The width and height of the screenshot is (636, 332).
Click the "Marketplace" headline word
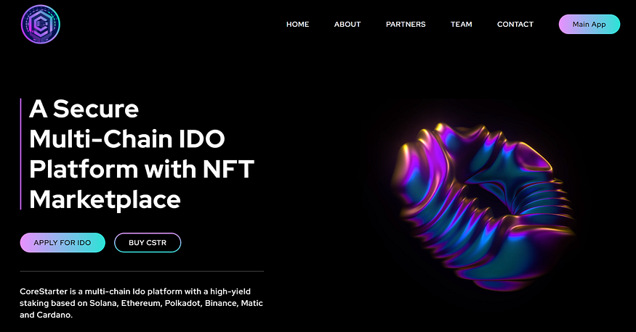pyautogui.click(x=105, y=200)
